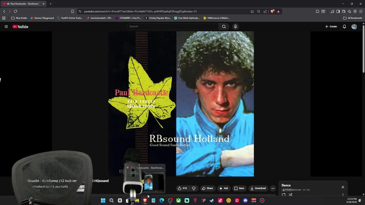
Task: Click the Share button
Action: 207,188
